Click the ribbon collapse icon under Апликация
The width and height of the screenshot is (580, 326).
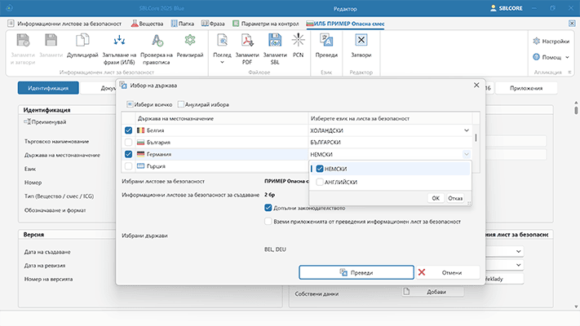click(569, 72)
